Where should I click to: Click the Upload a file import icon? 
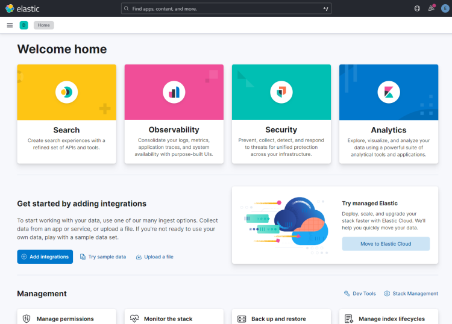(x=139, y=257)
